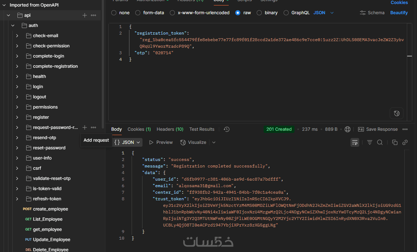Open PUT Update_Employee request

[48, 240]
